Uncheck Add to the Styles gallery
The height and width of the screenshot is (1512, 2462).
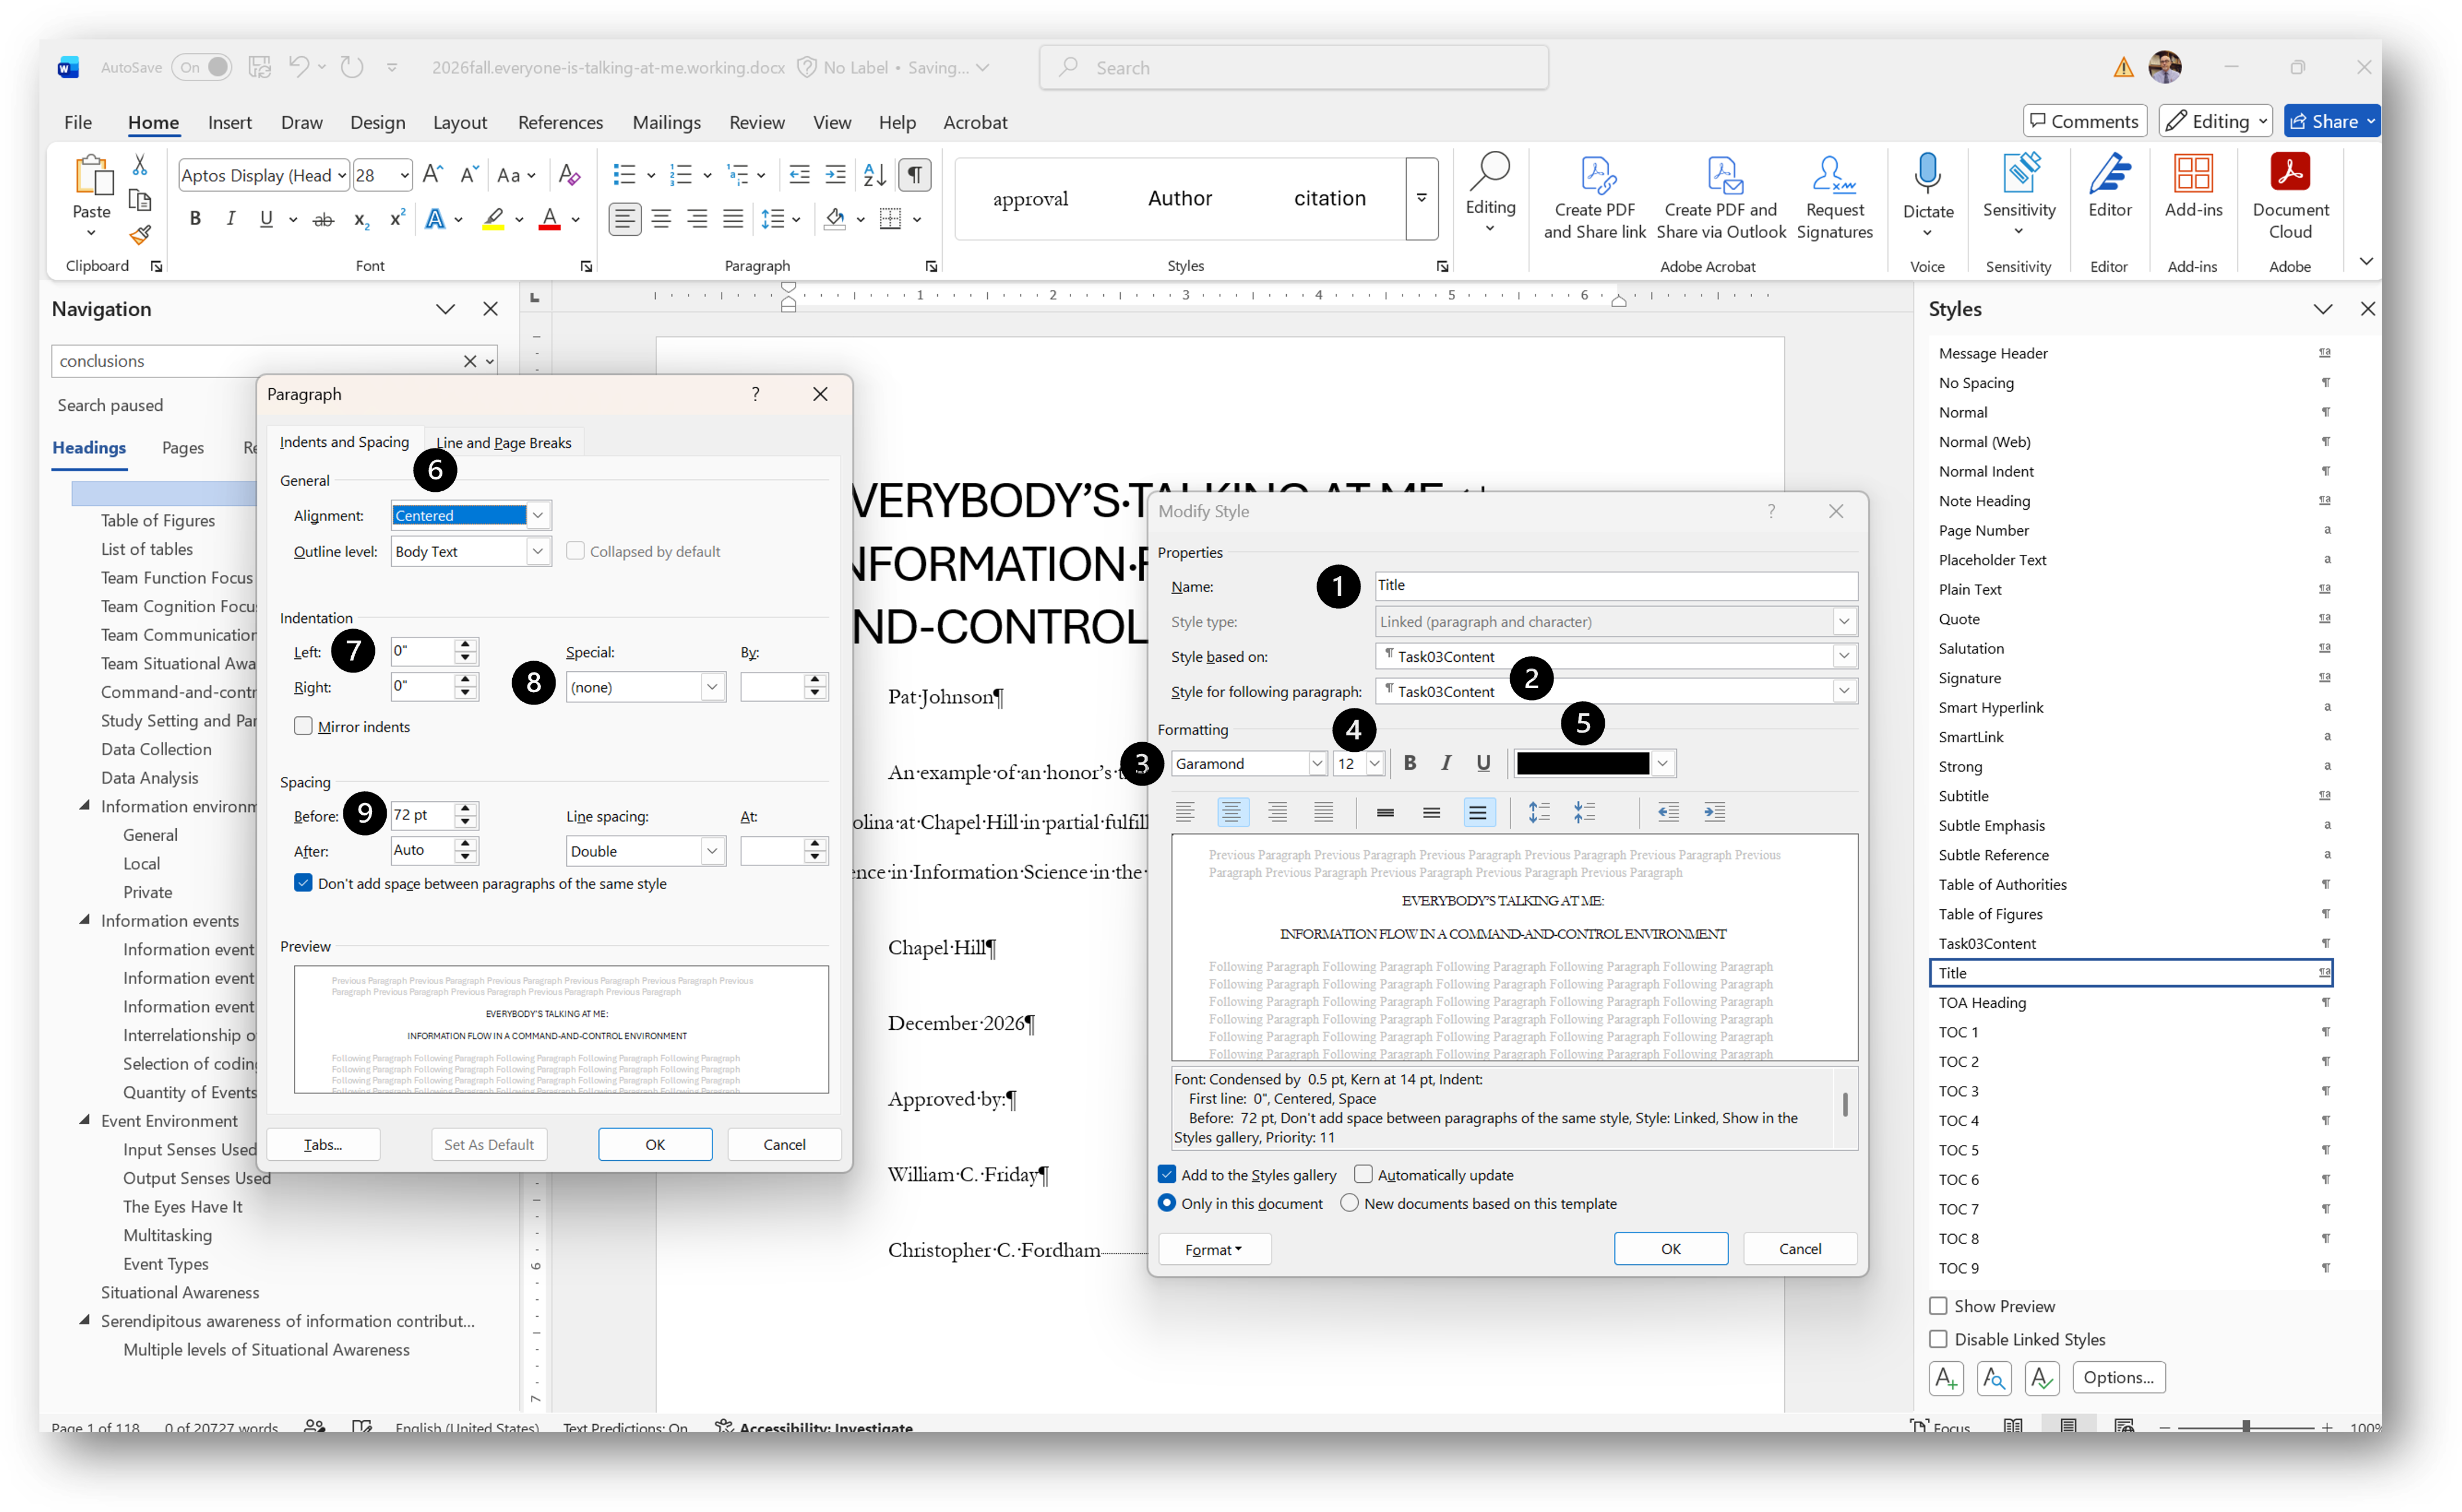point(1167,1174)
